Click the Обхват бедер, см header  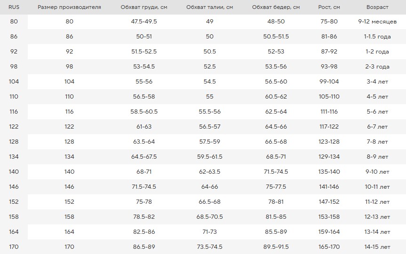pos(276,7)
